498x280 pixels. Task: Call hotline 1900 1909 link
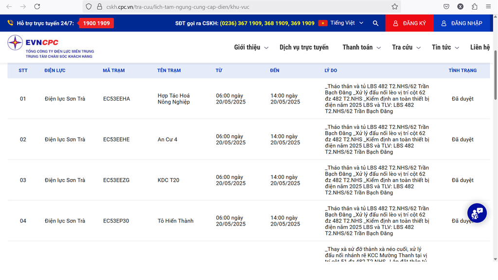click(96, 23)
